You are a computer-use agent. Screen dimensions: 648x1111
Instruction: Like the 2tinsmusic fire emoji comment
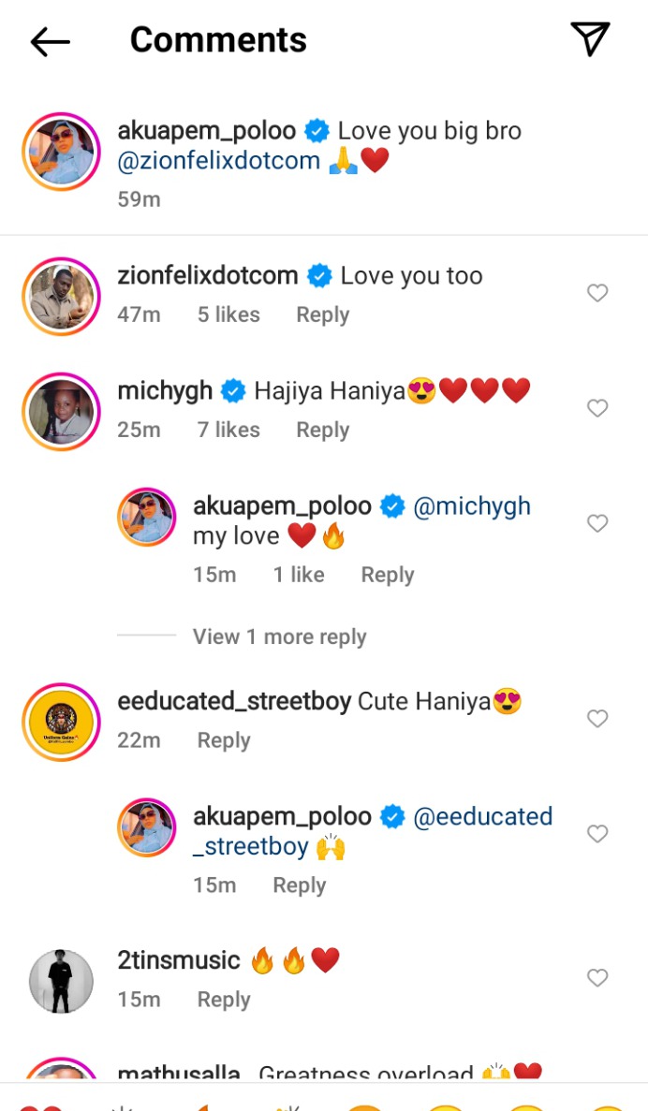pos(597,978)
